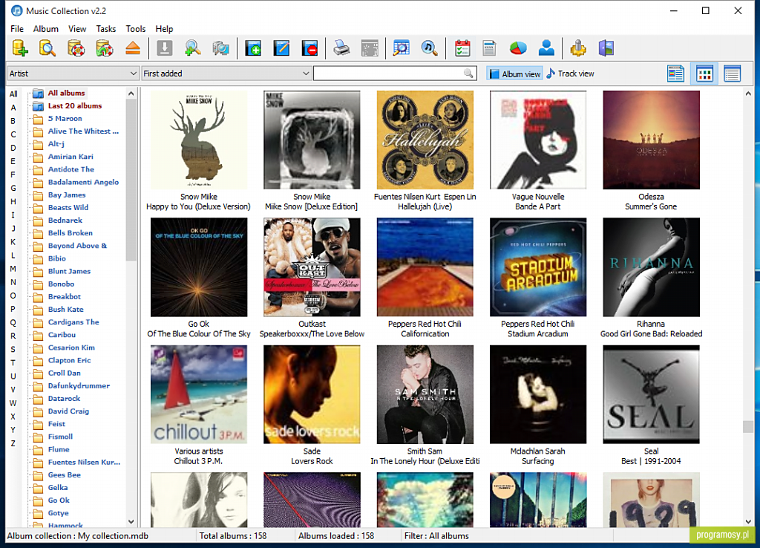
Task: Click the orange eject CD icon
Action: 132,48
